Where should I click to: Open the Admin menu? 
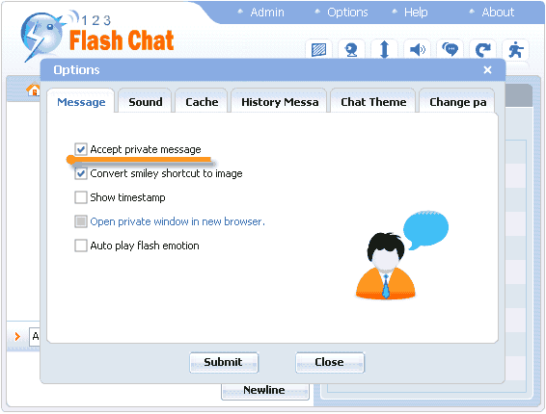coord(267,13)
